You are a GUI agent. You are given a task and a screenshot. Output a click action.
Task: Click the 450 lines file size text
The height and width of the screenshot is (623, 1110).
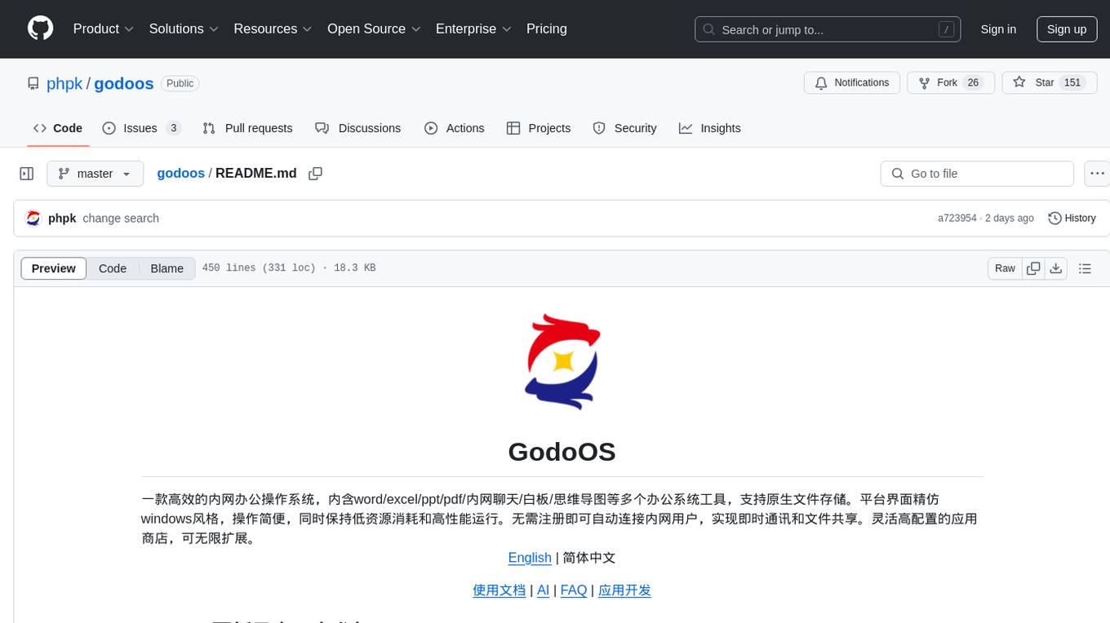point(289,268)
